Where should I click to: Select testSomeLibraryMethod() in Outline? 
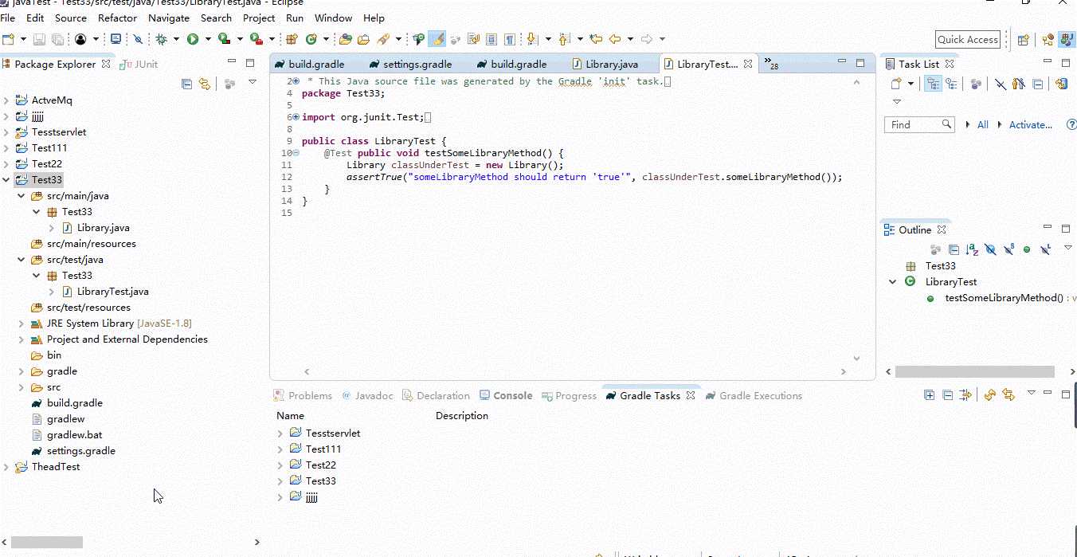coord(1003,298)
